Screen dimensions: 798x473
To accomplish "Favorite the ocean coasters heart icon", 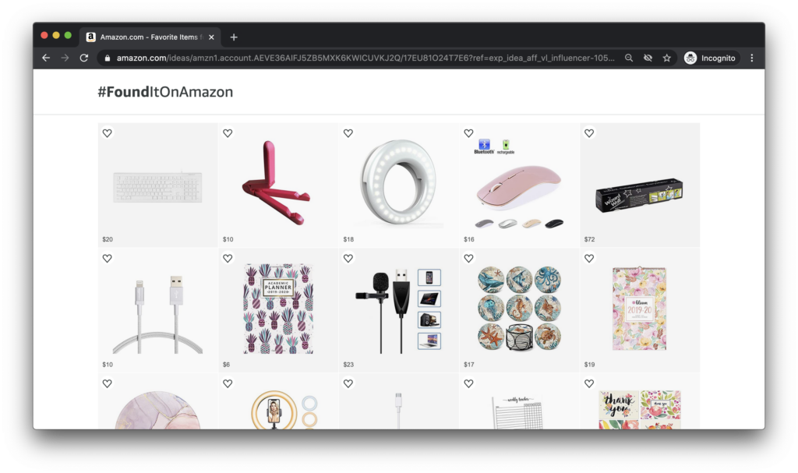I will click(468, 259).
